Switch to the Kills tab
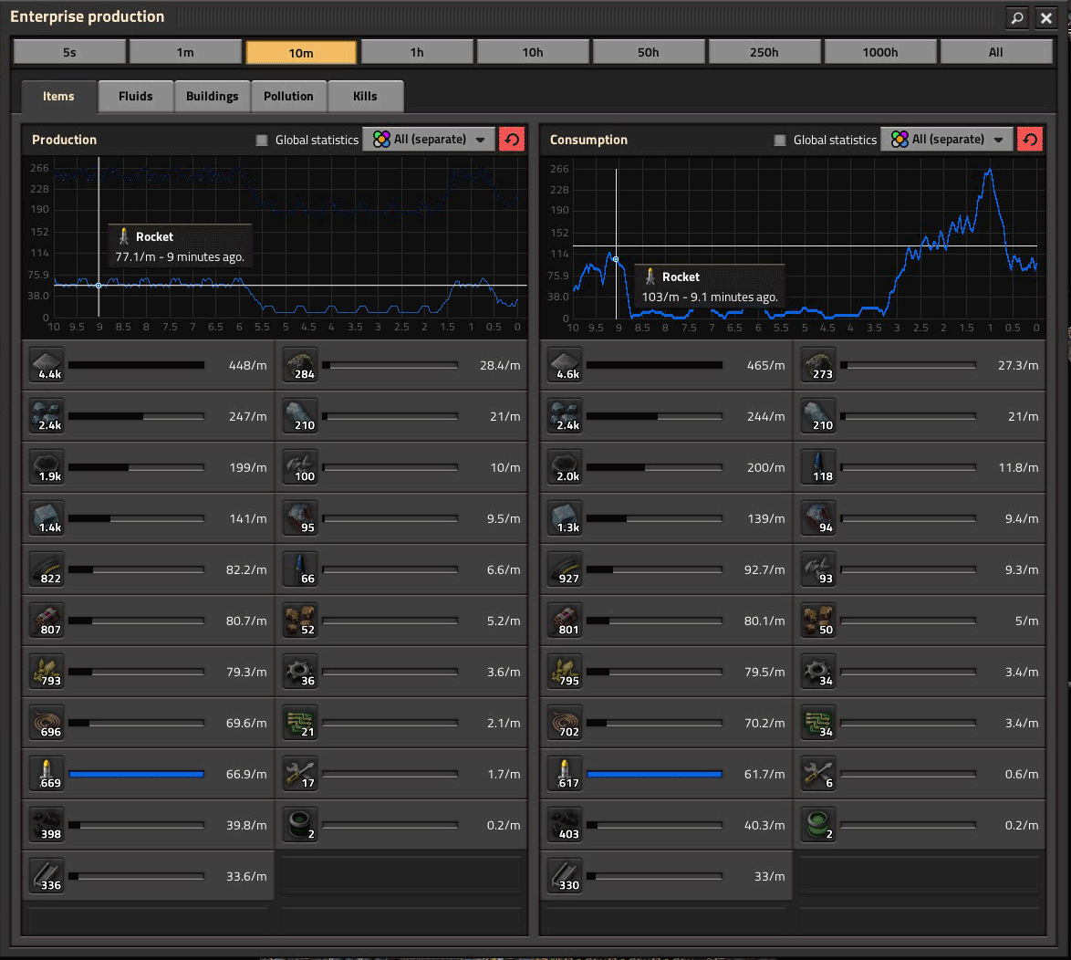 coord(365,96)
